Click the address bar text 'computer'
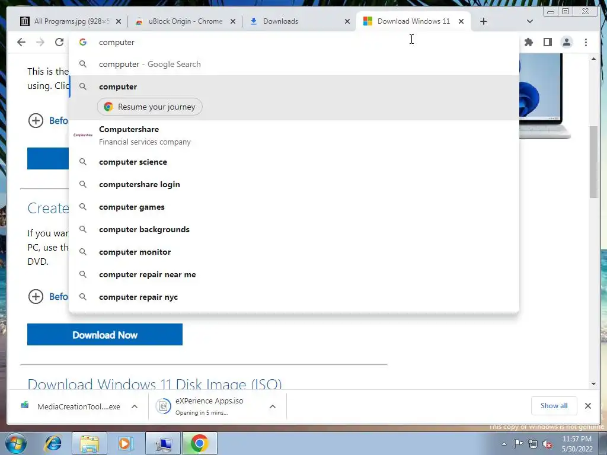This screenshot has width=607, height=455. [x=117, y=42]
